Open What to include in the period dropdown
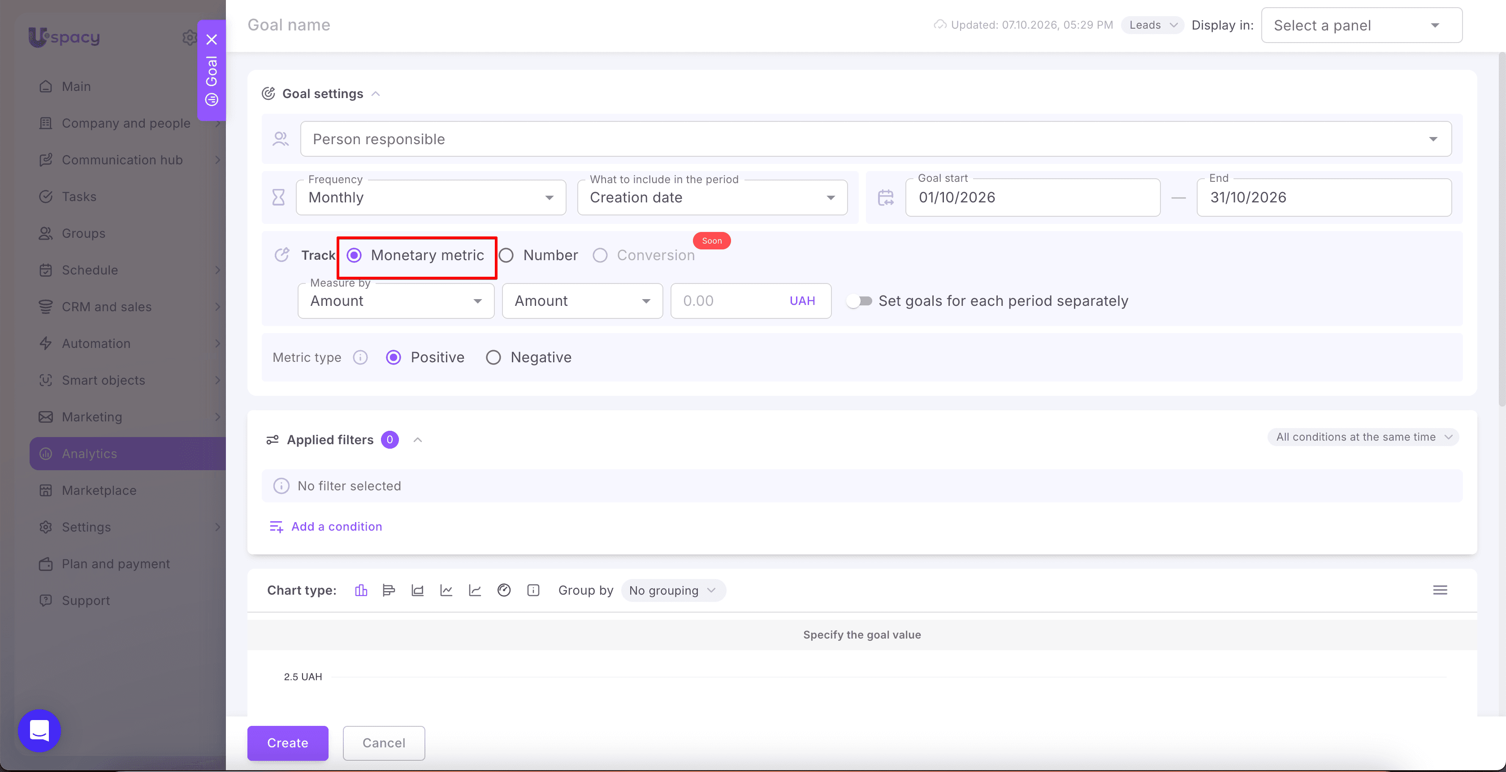The width and height of the screenshot is (1506, 772). point(712,197)
